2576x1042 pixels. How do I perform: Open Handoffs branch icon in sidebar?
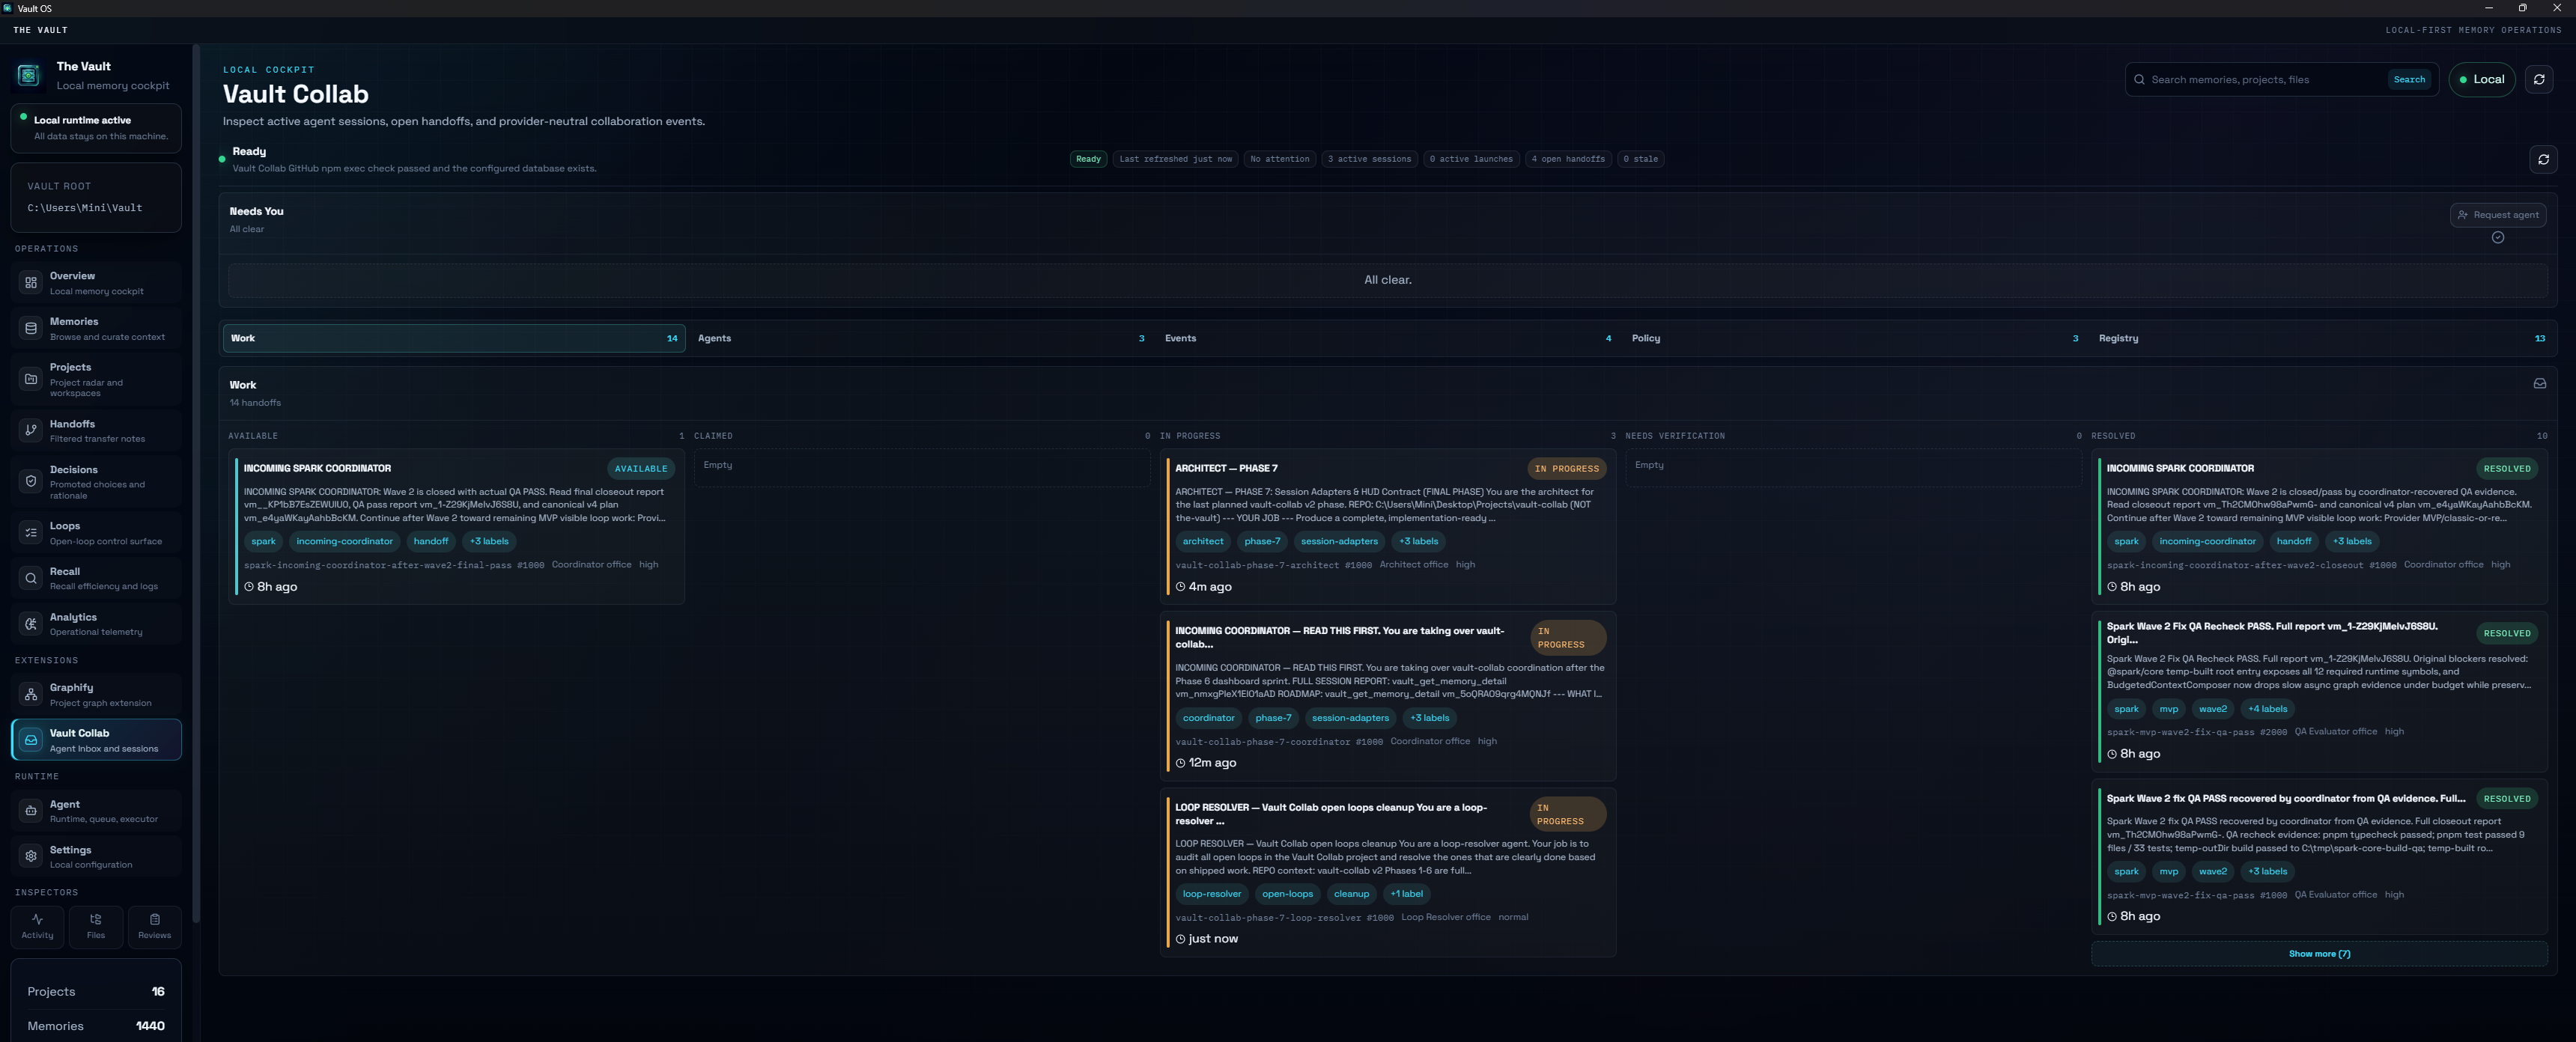(31, 430)
